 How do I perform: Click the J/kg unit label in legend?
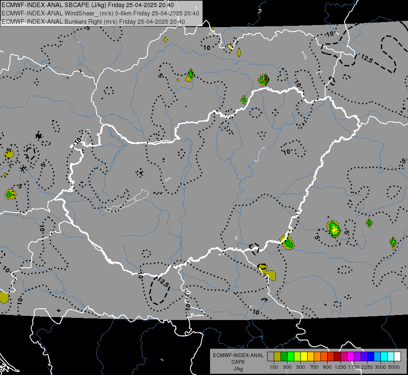point(238,369)
